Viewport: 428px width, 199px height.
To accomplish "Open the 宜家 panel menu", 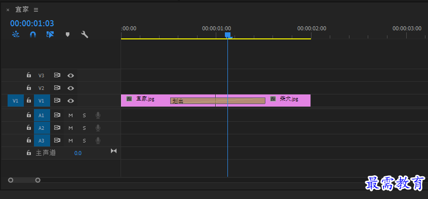I will tap(36, 10).
